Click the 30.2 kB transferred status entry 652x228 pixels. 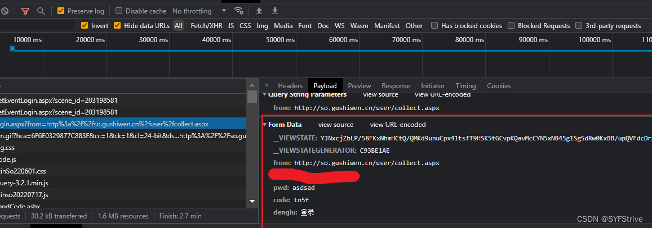pyautogui.click(x=59, y=216)
